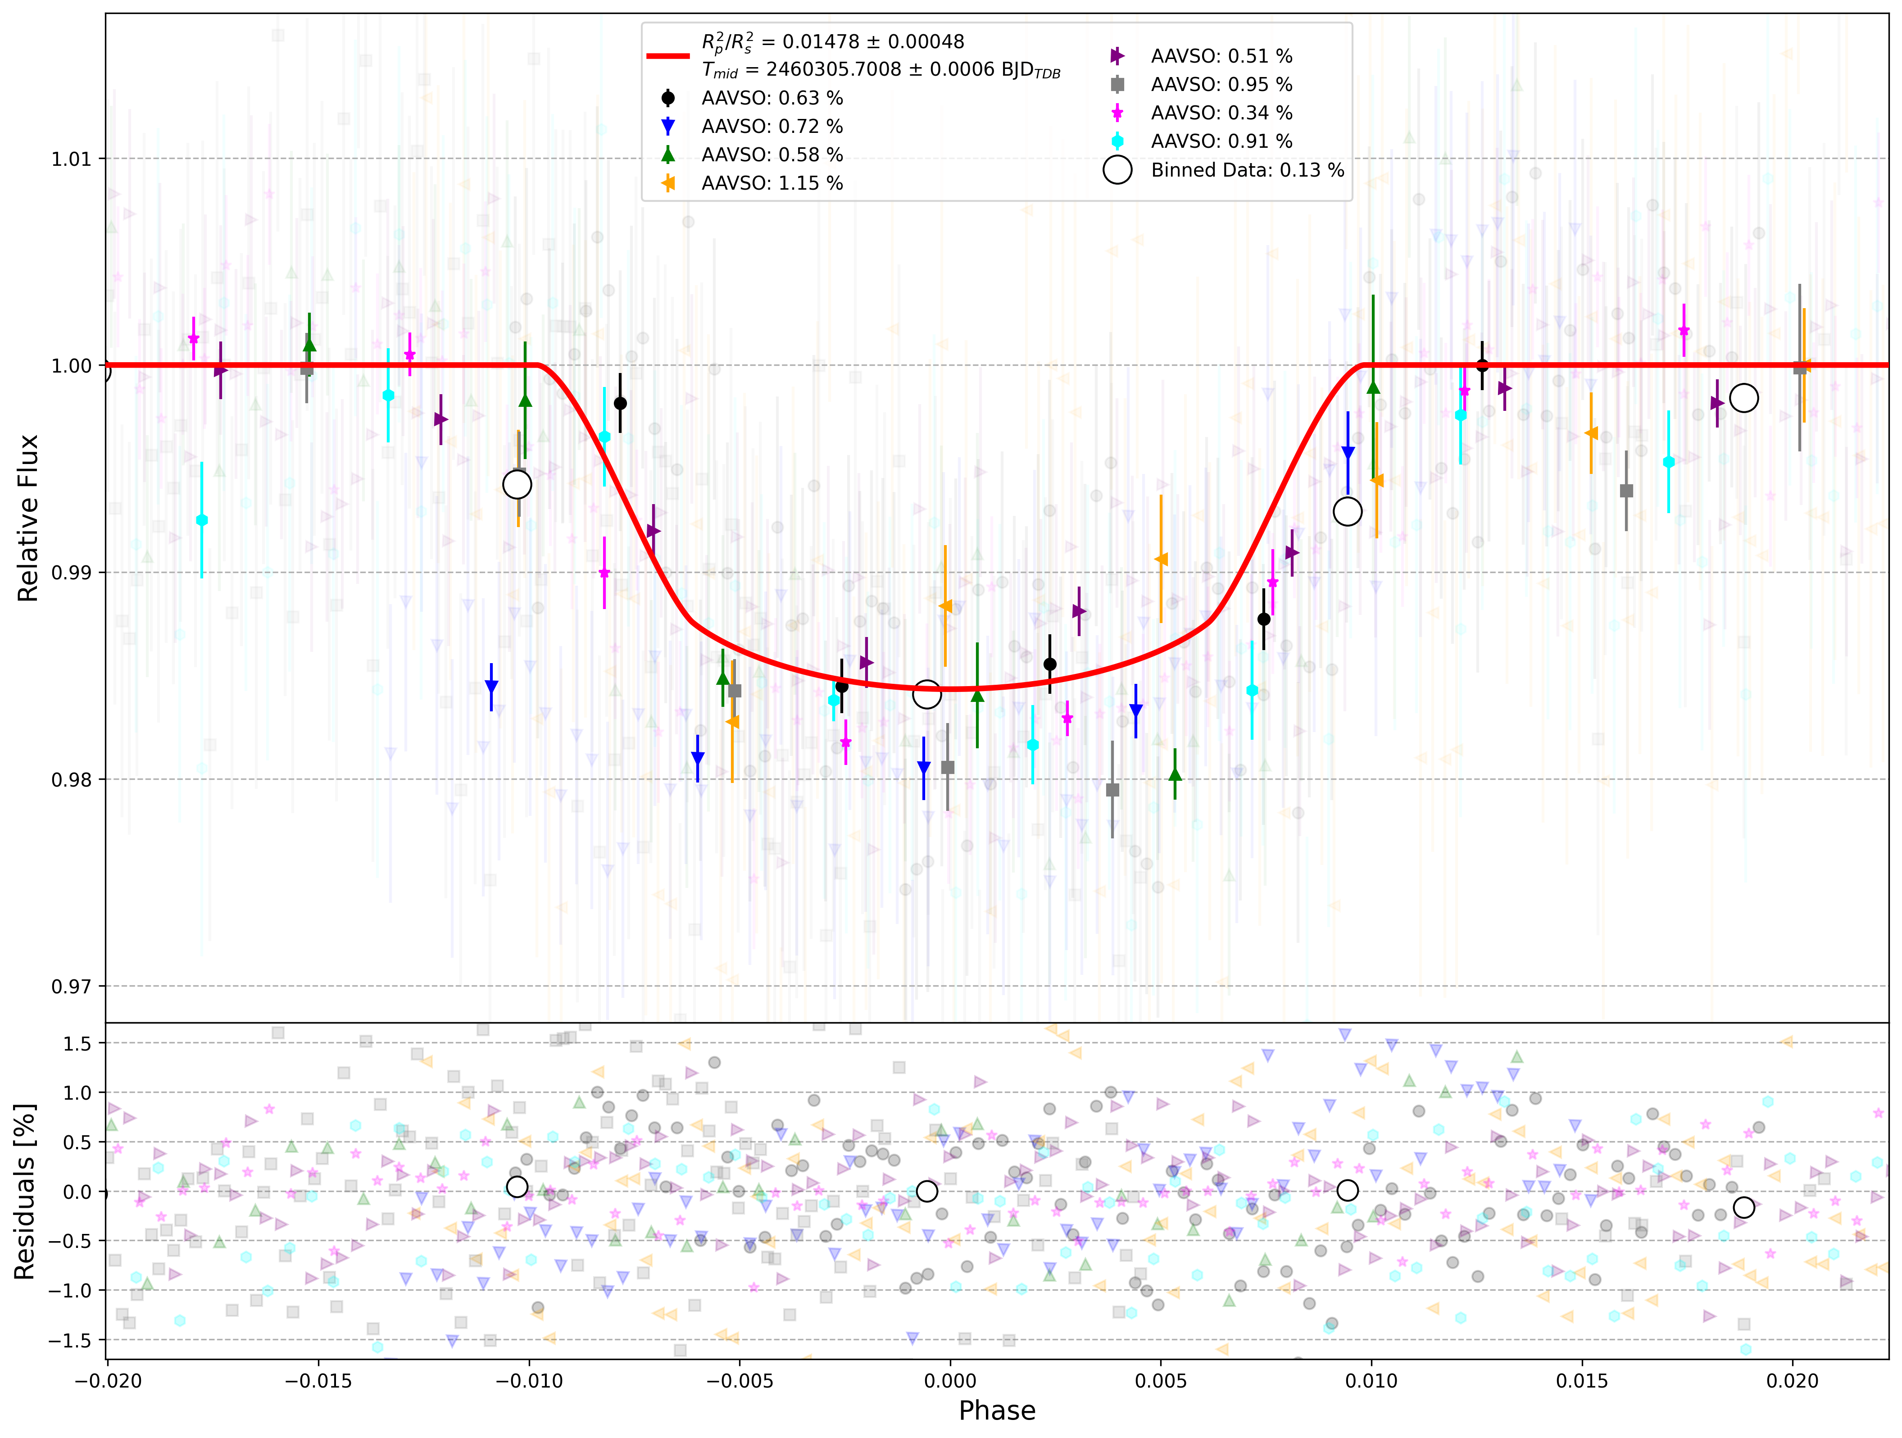This screenshot has width=1902, height=1438.
Task: Click the orange left-triangle legend marker
Action: (x=668, y=183)
